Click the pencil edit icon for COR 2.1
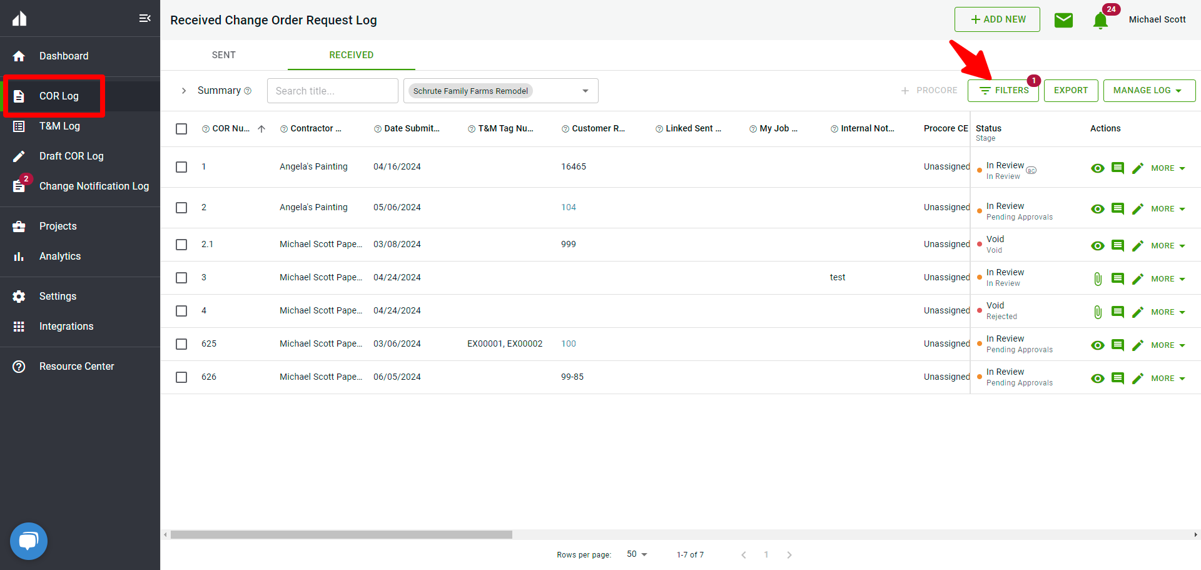Image resolution: width=1201 pixels, height=570 pixels. tap(1138, 246)
